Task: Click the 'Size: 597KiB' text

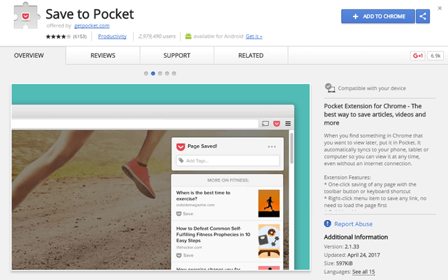Action: tap(338, 263)
